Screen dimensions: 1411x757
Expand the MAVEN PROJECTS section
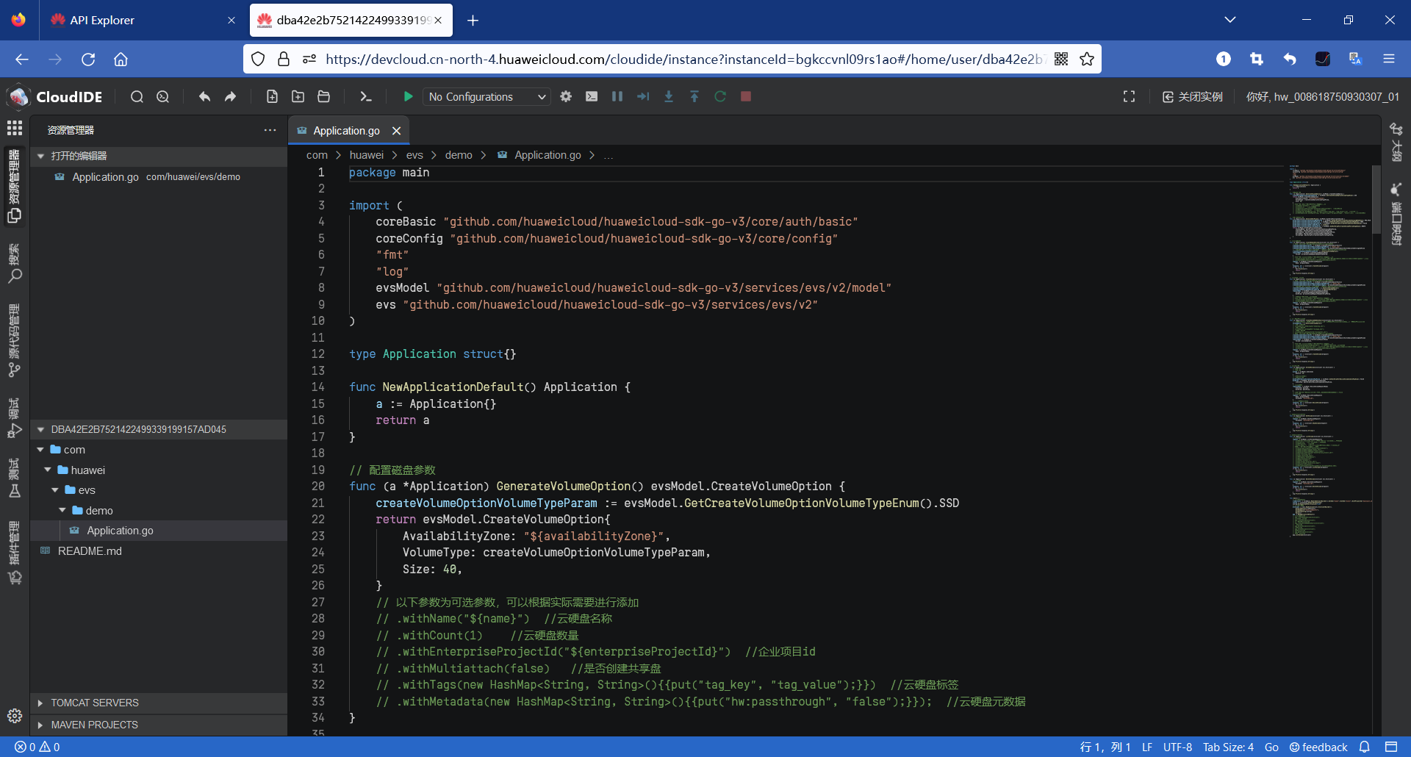94,725
